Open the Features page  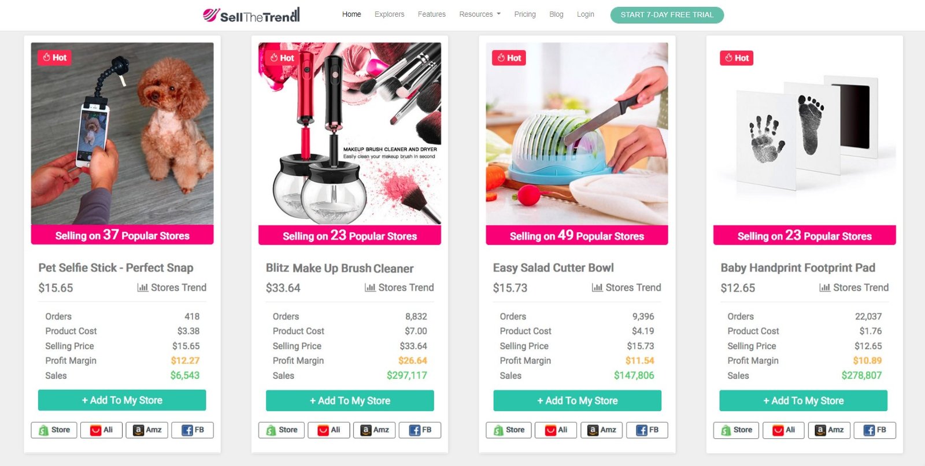pyautogui.click(x=432, y=14)
